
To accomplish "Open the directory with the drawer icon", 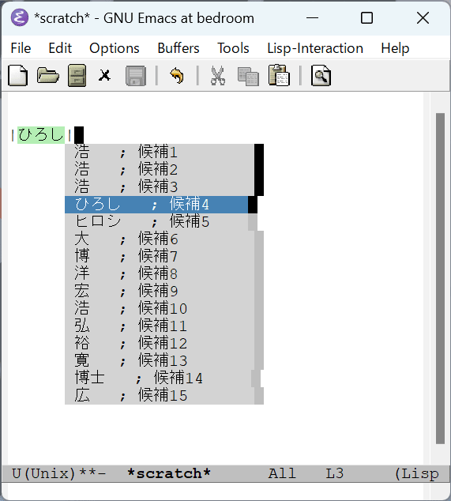I will (77, 75).
